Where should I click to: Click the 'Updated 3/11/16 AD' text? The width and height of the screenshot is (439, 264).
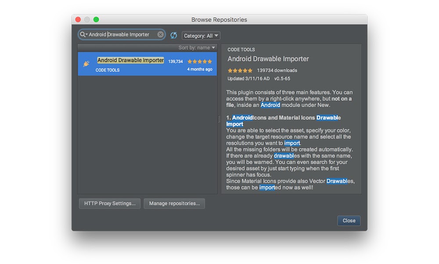248,78
